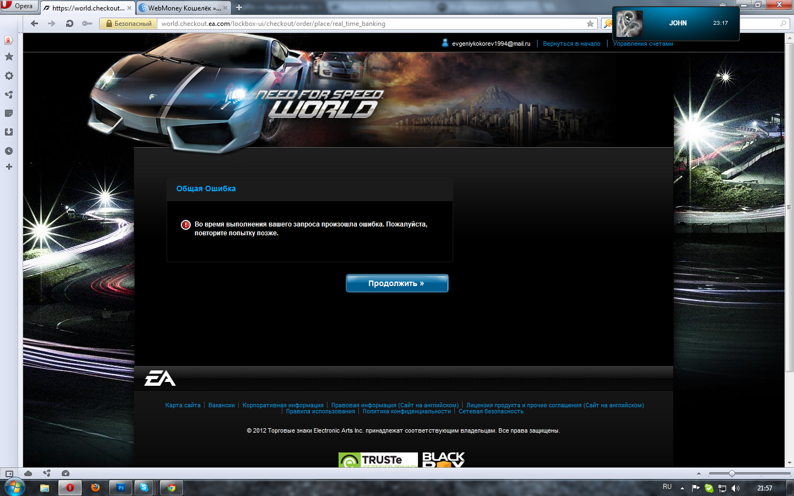Open the Сетевая безопасность footer link

[x=491, y=411]
